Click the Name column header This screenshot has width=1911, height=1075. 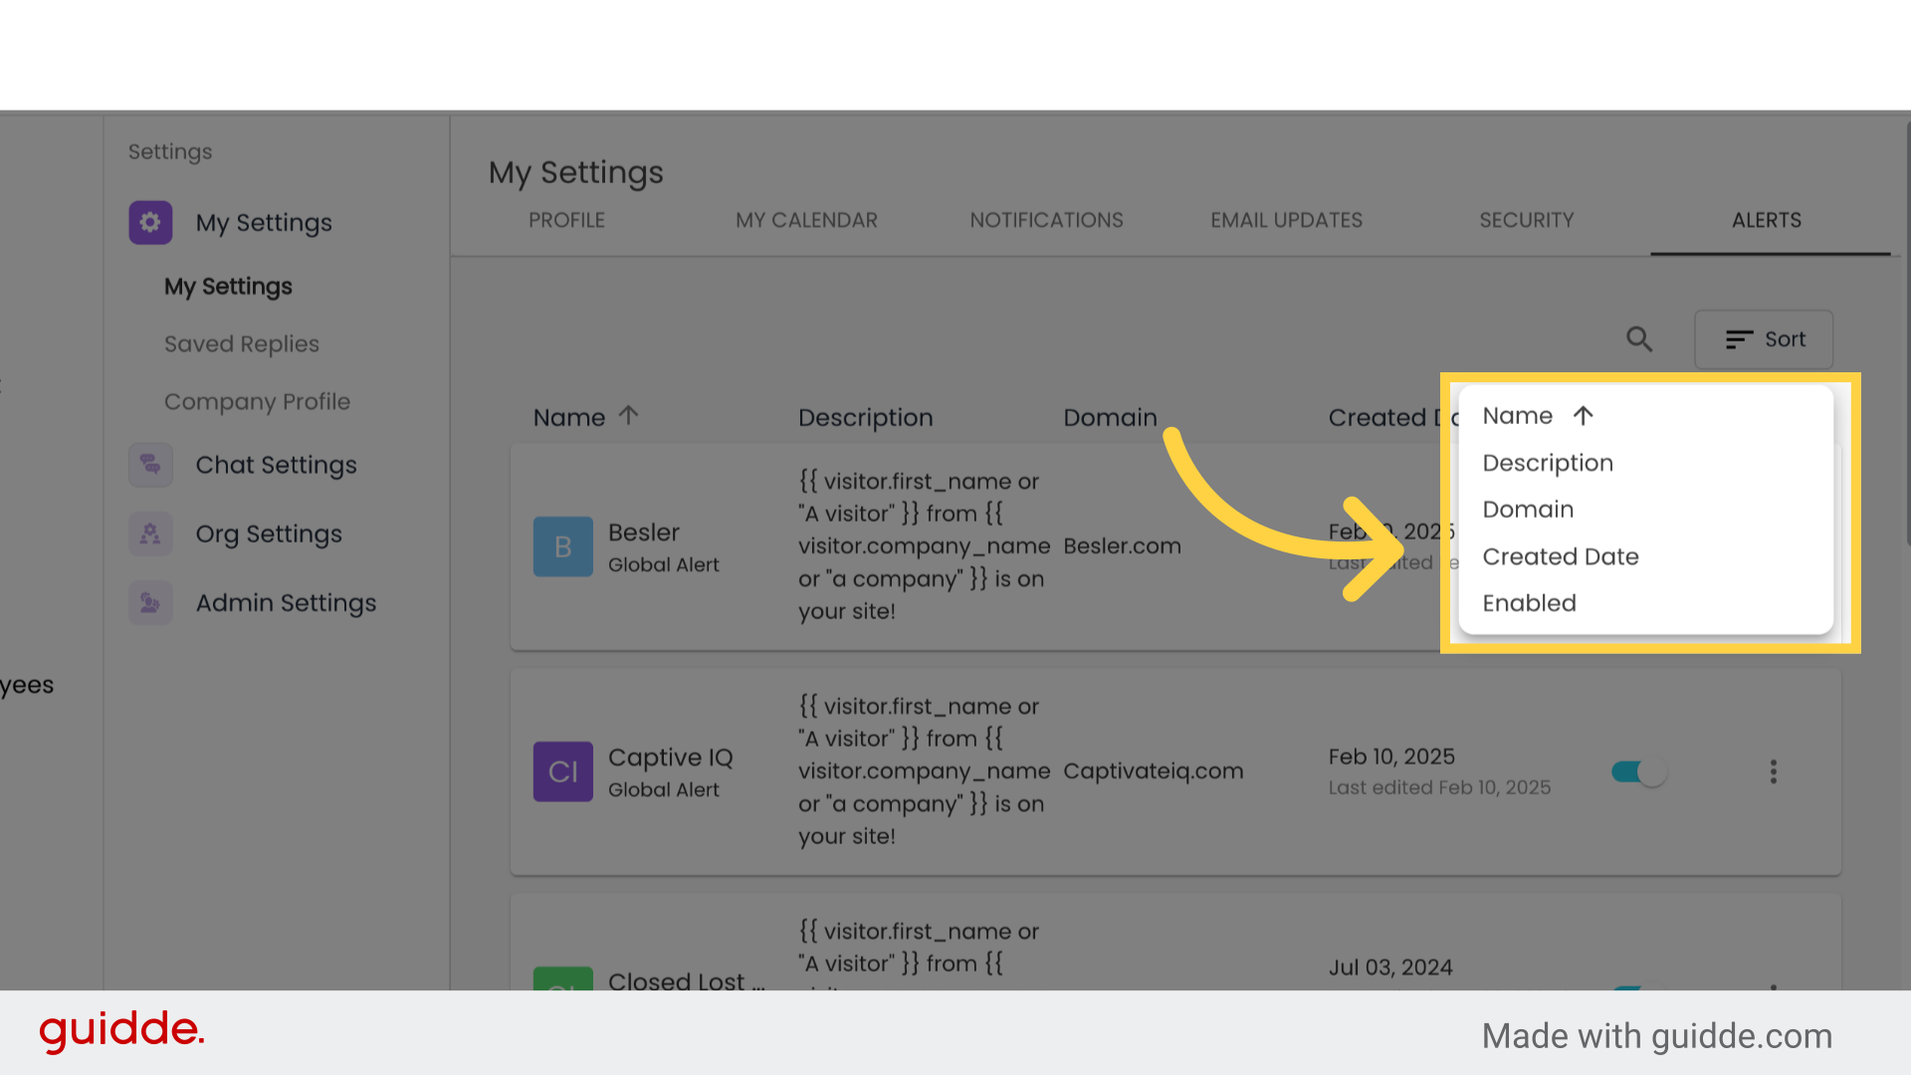568,417
